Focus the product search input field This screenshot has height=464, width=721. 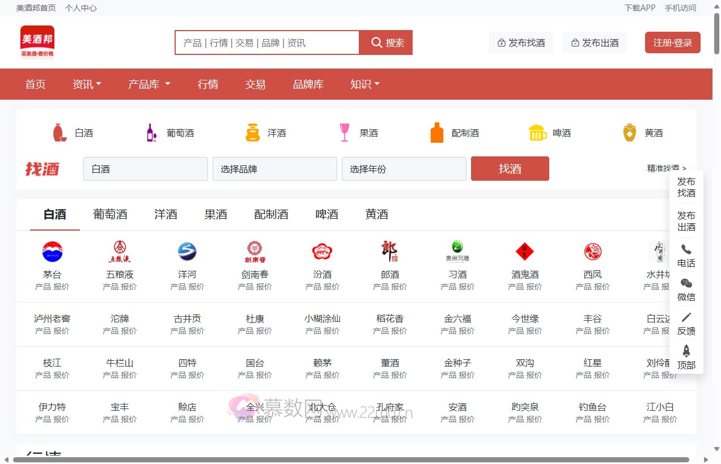pyautogui.click(x=267, y=43)
